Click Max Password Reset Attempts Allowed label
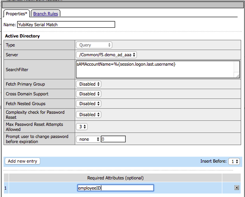The width and height of the screenshot is (245, 197). point(34,127)
